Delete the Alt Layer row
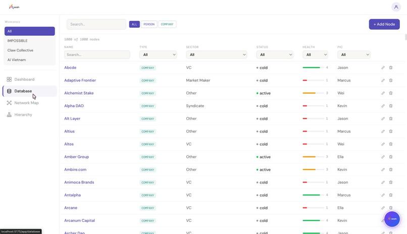 click(391, 118)
